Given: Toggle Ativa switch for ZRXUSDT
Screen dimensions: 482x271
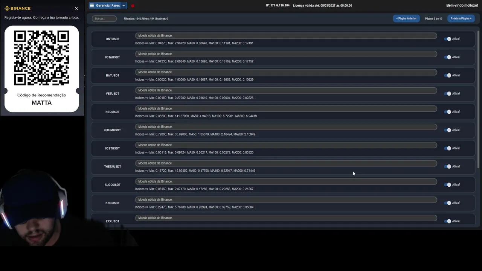Looking at the screenshot, I should 447,221.
